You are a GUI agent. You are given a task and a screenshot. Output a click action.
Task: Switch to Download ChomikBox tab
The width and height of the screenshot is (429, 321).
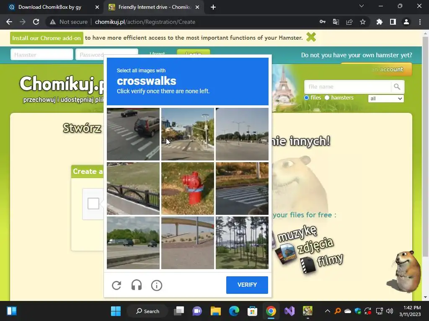[x=50, y=7]
